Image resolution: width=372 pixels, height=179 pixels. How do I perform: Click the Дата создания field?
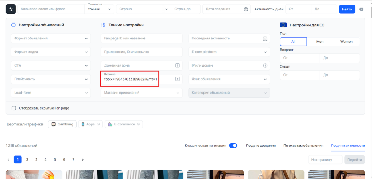pyautogui.click(x=227, y=9)
